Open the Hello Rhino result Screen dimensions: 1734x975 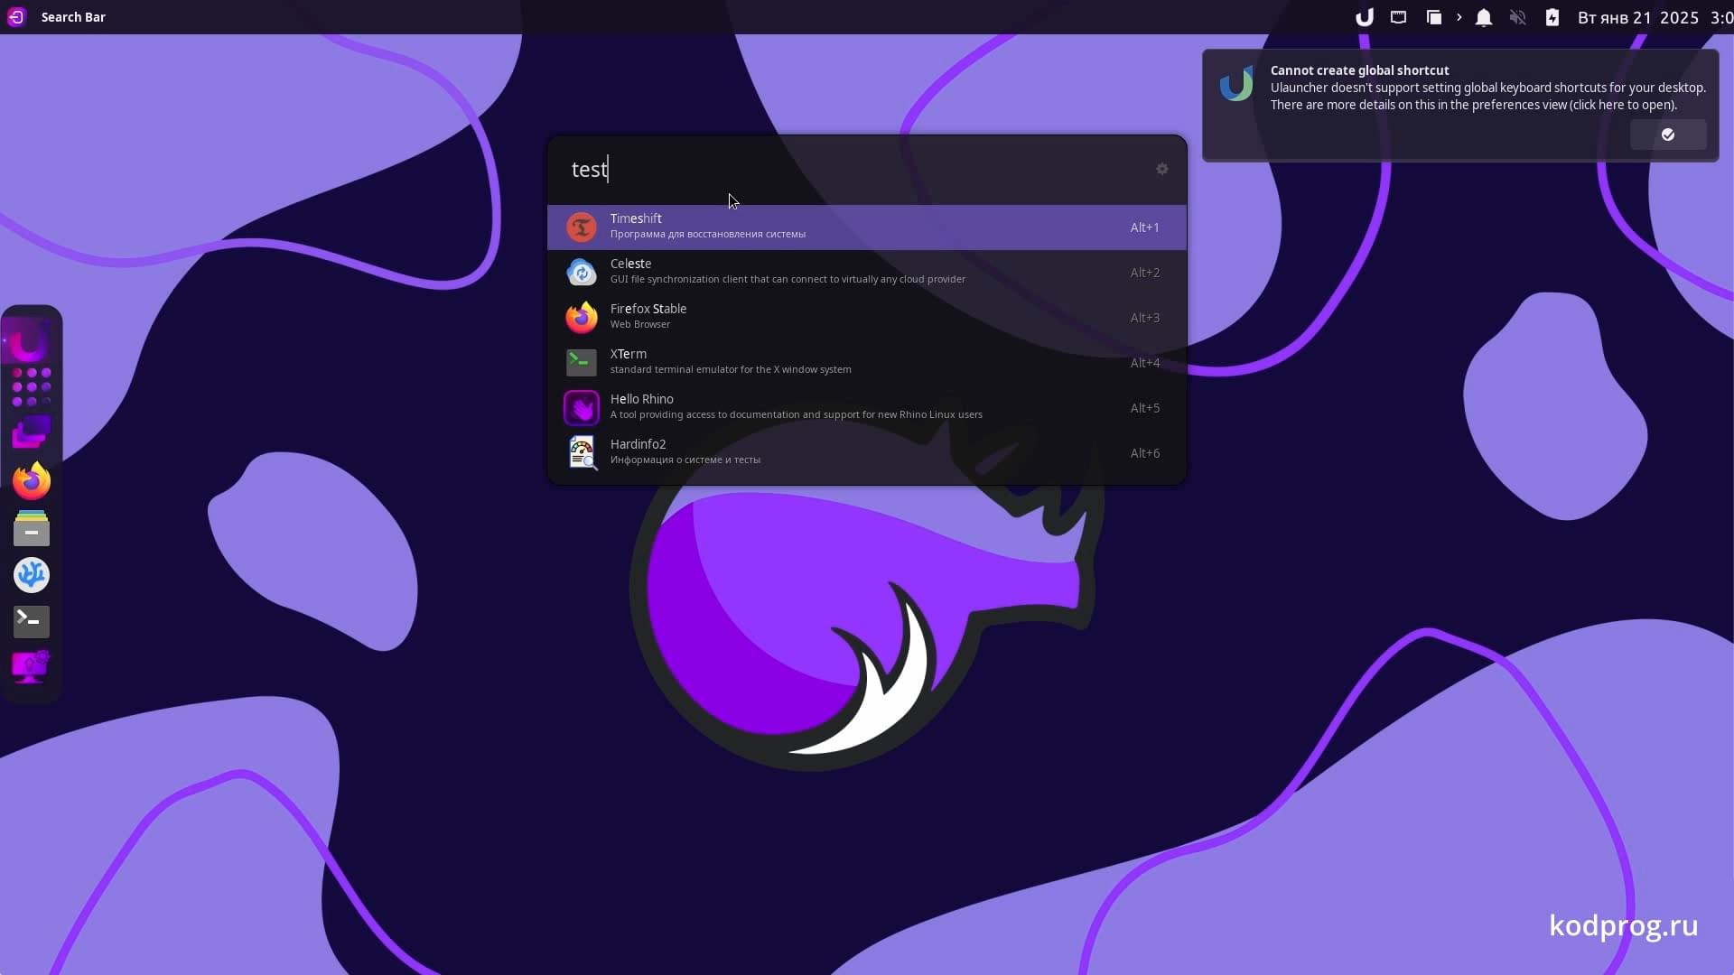click(x=867, y=408)
